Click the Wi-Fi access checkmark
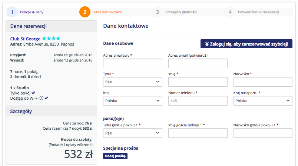This screenshot has height=166, width=298. pyautogui.click(x=46, y=98)
